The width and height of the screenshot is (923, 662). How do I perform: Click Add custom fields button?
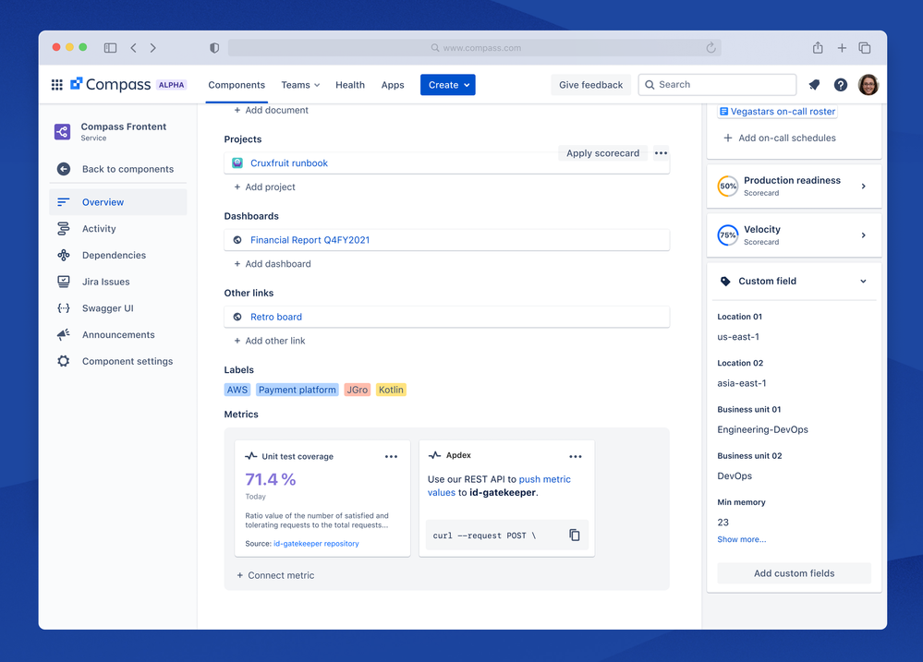pos(794,573)
